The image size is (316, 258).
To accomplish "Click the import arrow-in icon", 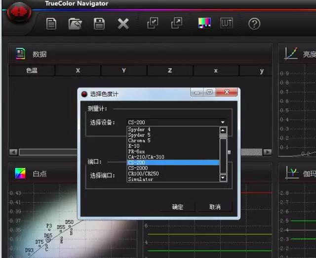I will (153, 23).
